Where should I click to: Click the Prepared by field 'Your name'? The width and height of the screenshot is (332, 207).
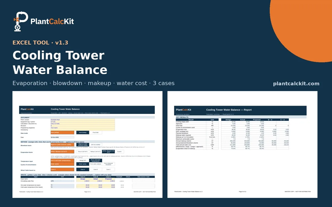tap(82, 128)
